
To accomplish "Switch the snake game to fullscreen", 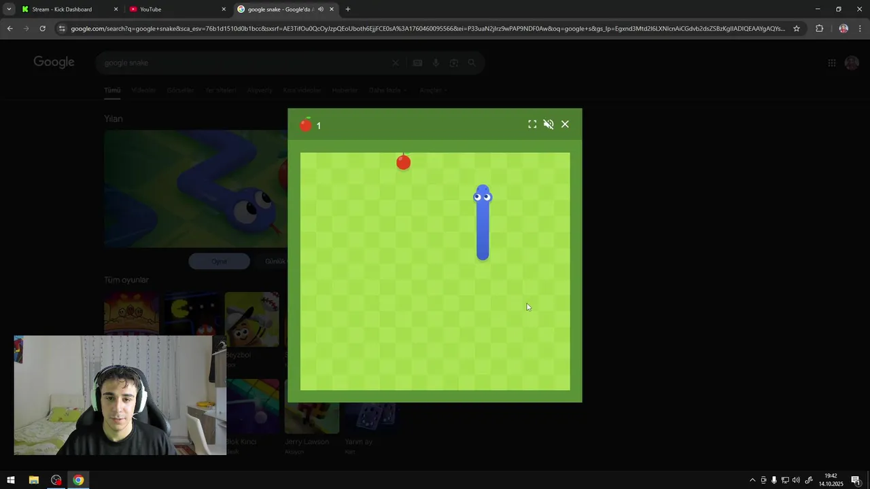I will point(532,124).
